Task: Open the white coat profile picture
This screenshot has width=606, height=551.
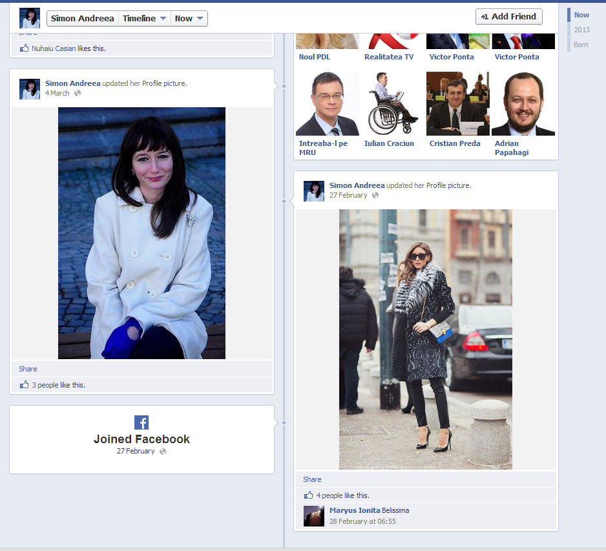Action: pos(141,233)
